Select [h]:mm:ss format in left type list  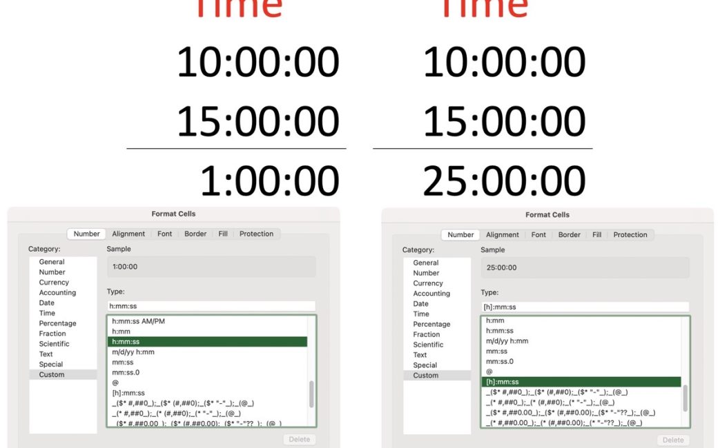tap(128, 393)
